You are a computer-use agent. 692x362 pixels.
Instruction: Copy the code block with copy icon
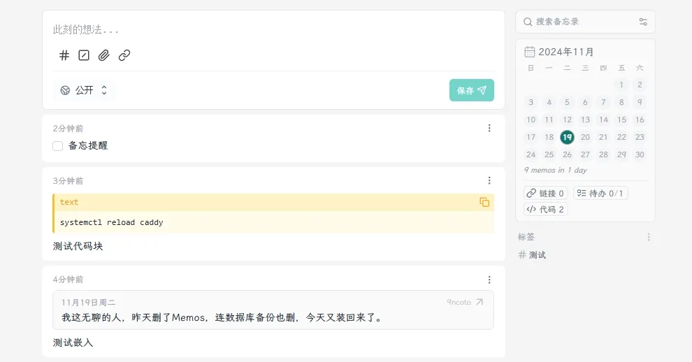pos(484,202)
